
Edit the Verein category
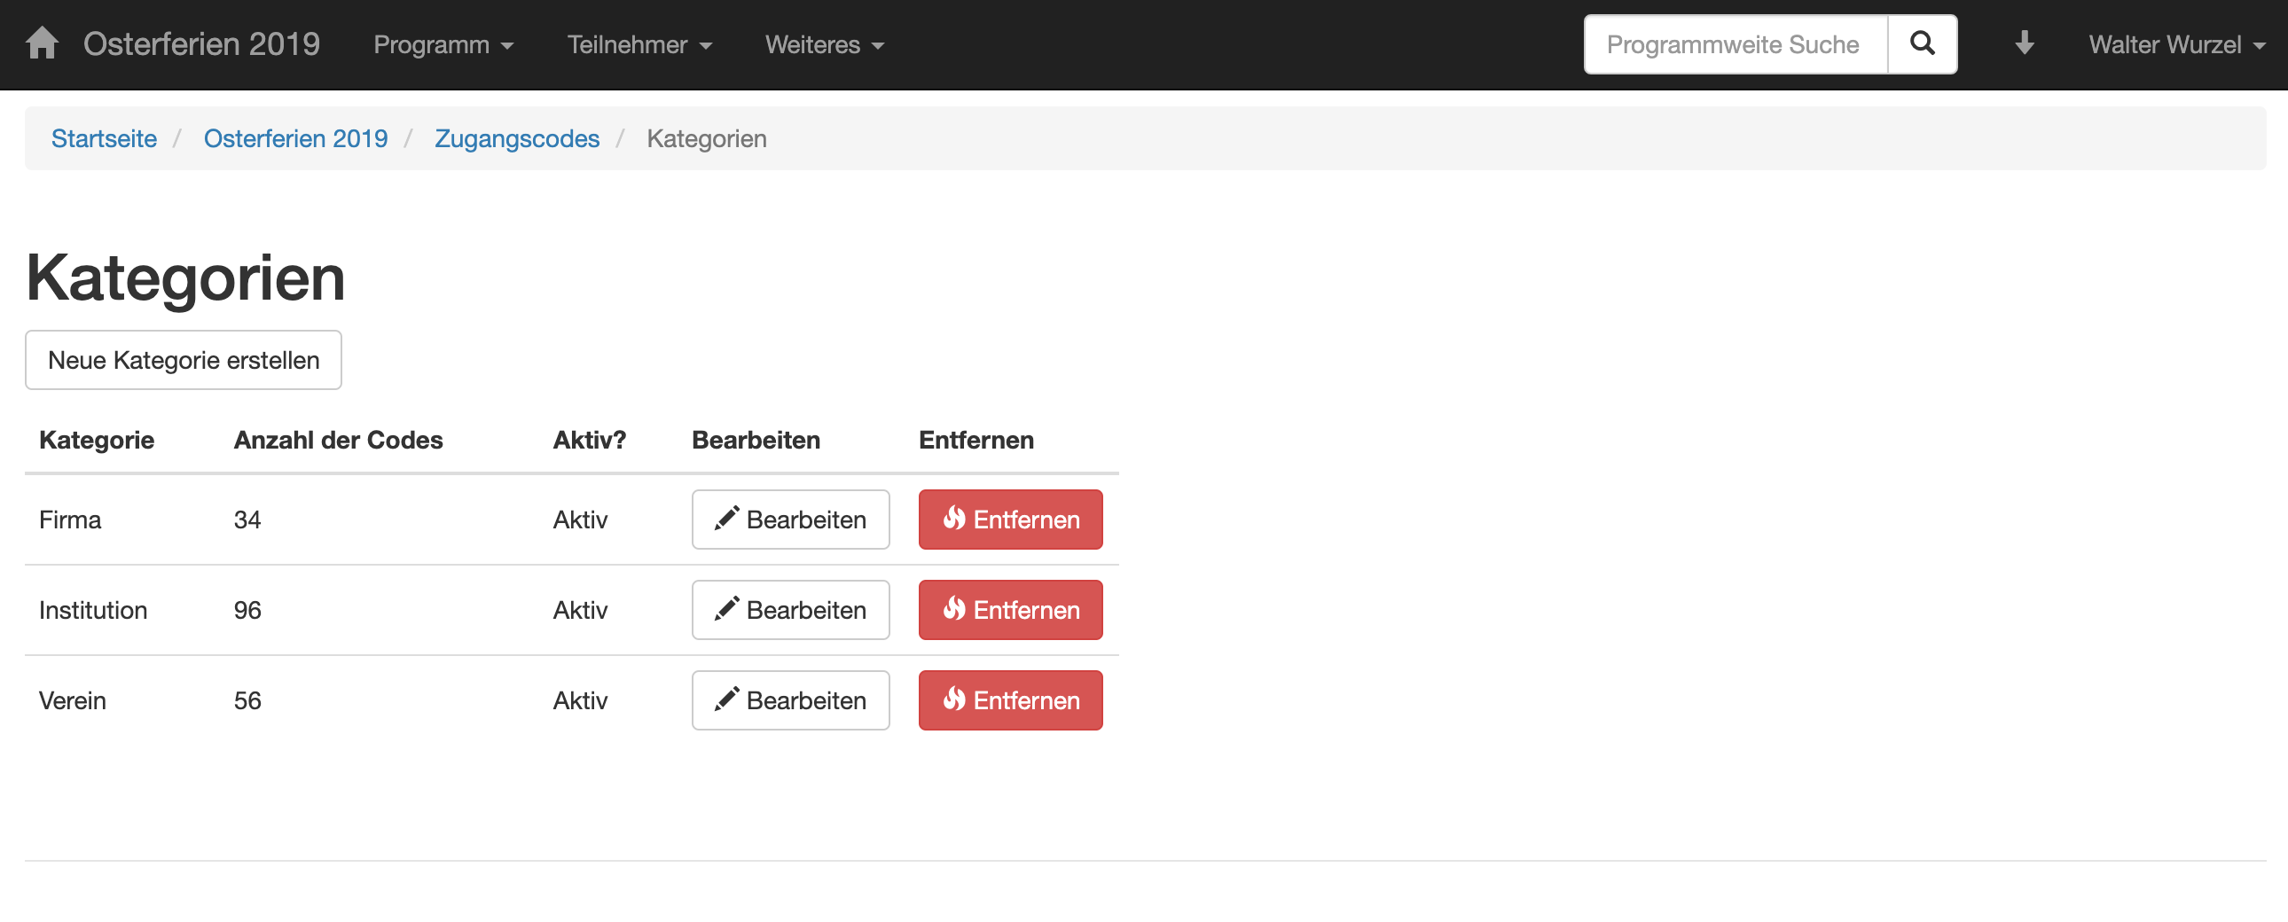789,700
